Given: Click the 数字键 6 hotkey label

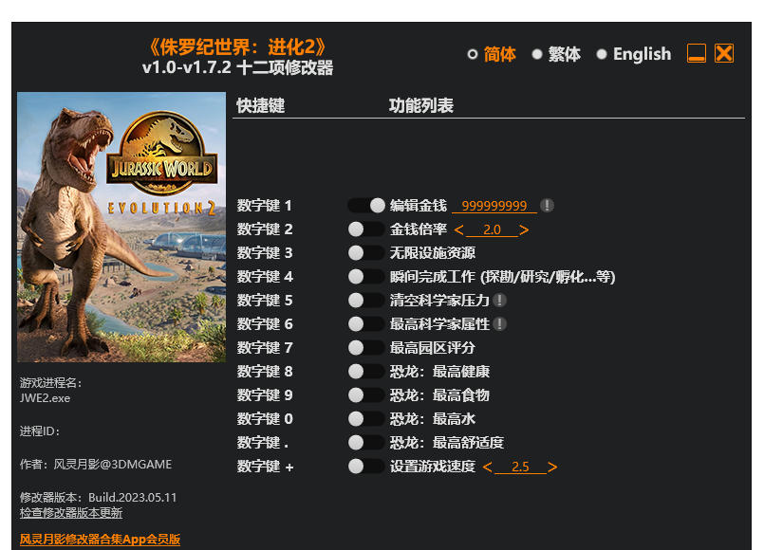Looking at the screenshot, I should [x=265, y=323].
